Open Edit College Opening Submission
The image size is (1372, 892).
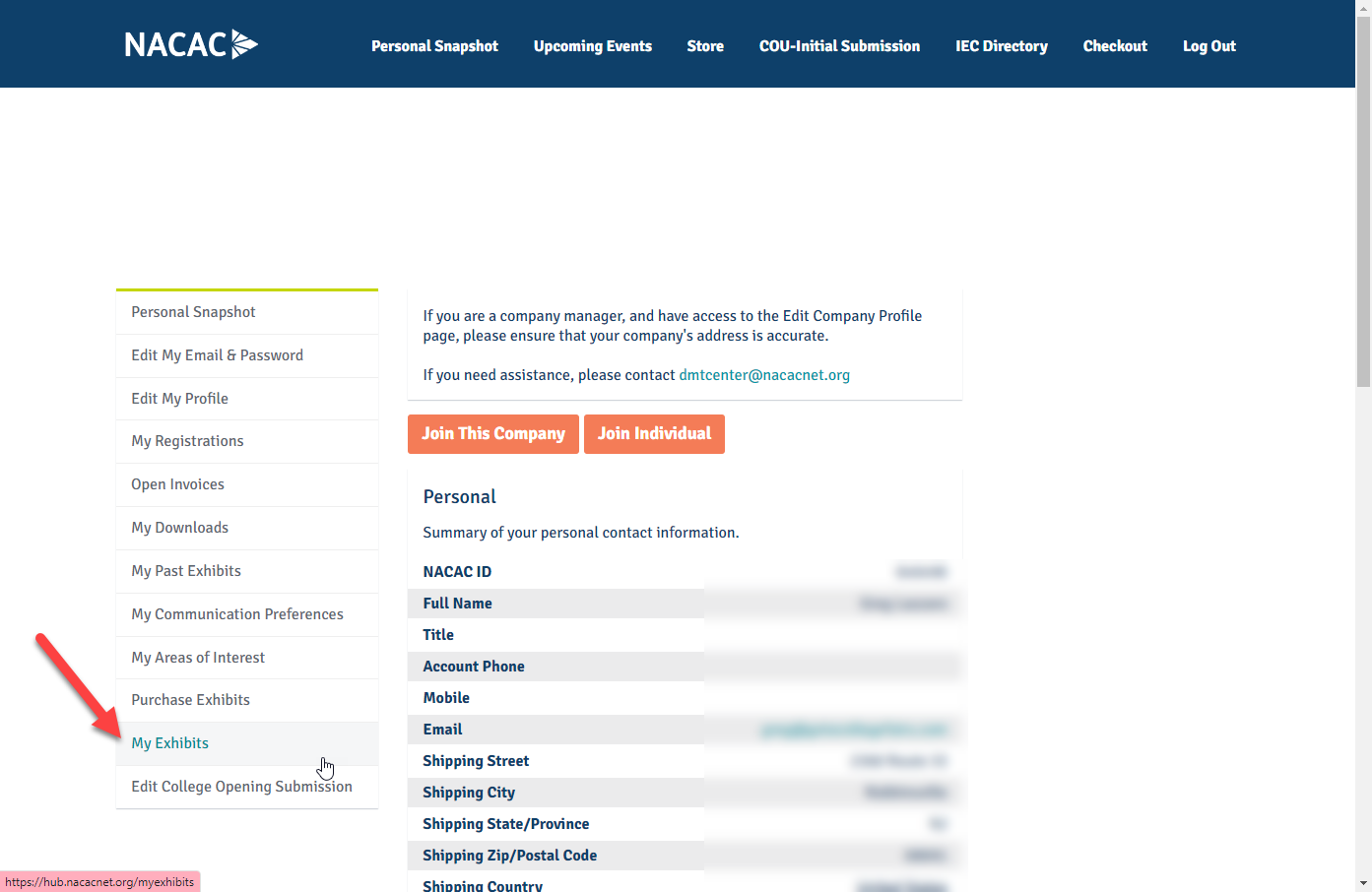point(247,787)
